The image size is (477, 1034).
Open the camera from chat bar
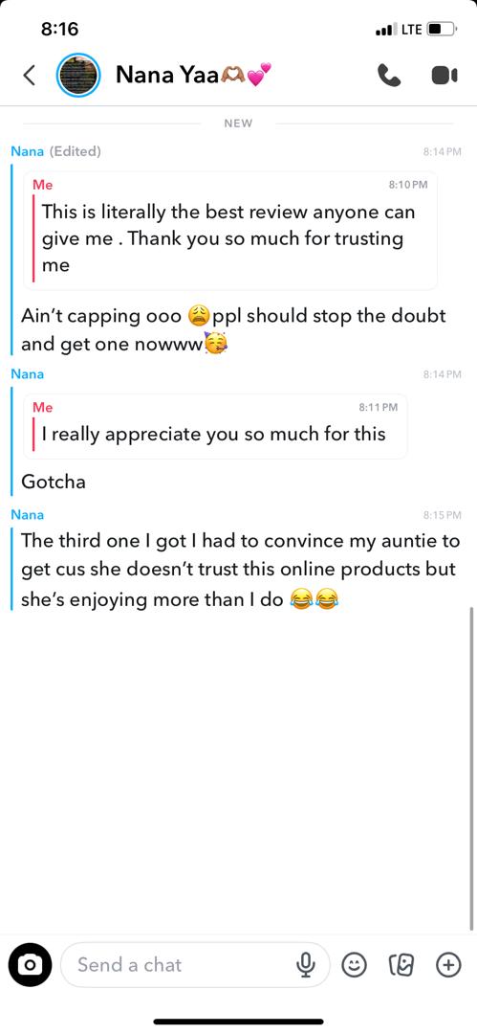30,965
